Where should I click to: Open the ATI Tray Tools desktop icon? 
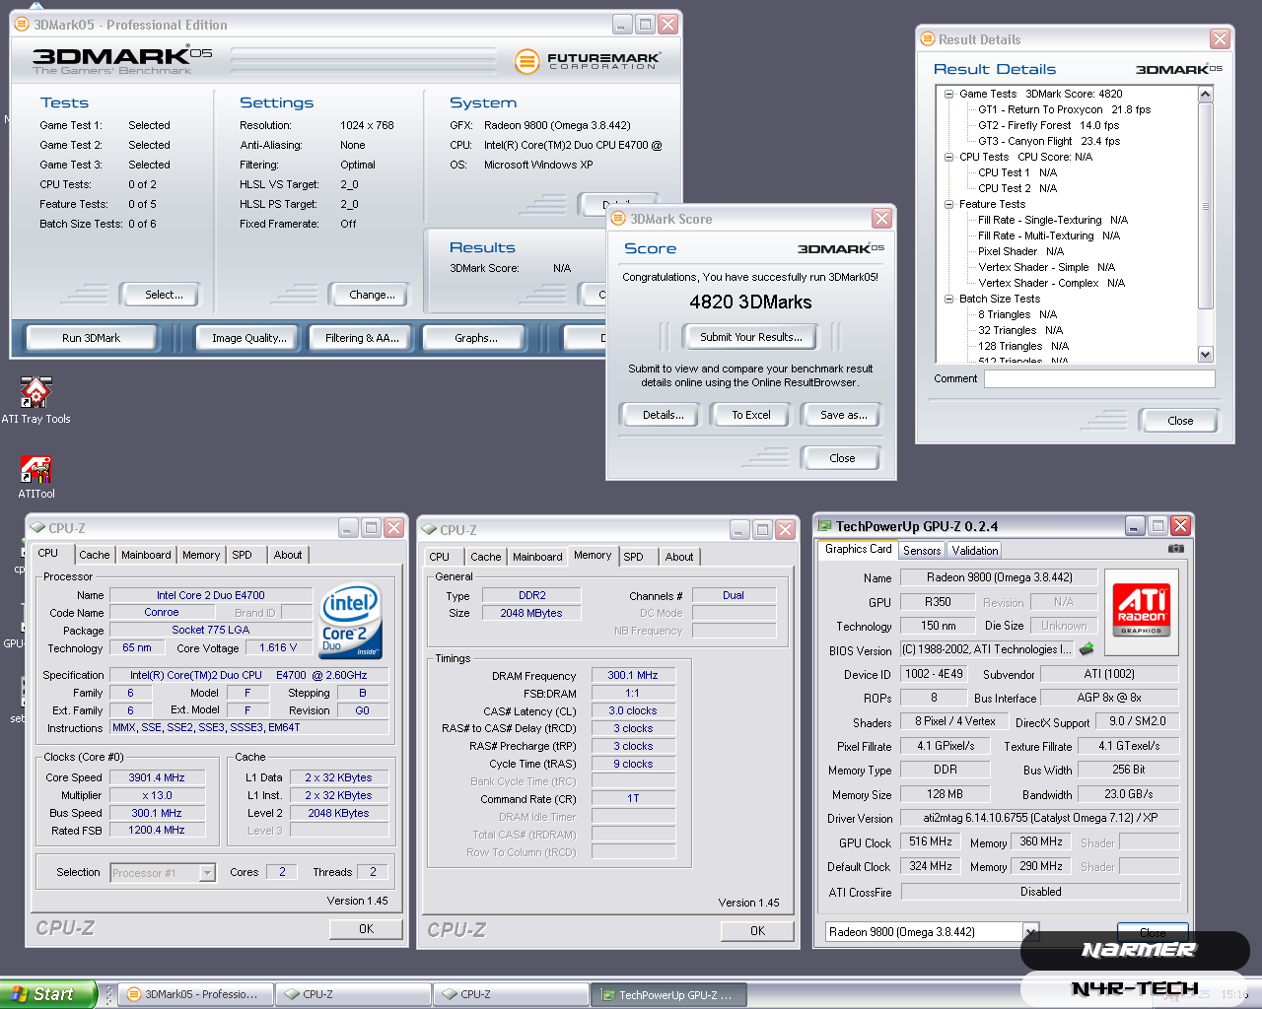(x=36, y=400)
